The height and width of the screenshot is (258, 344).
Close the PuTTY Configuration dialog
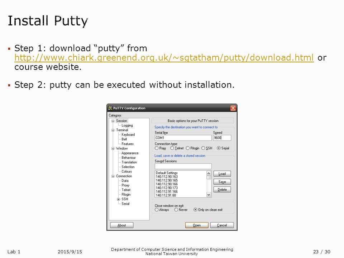233,108
